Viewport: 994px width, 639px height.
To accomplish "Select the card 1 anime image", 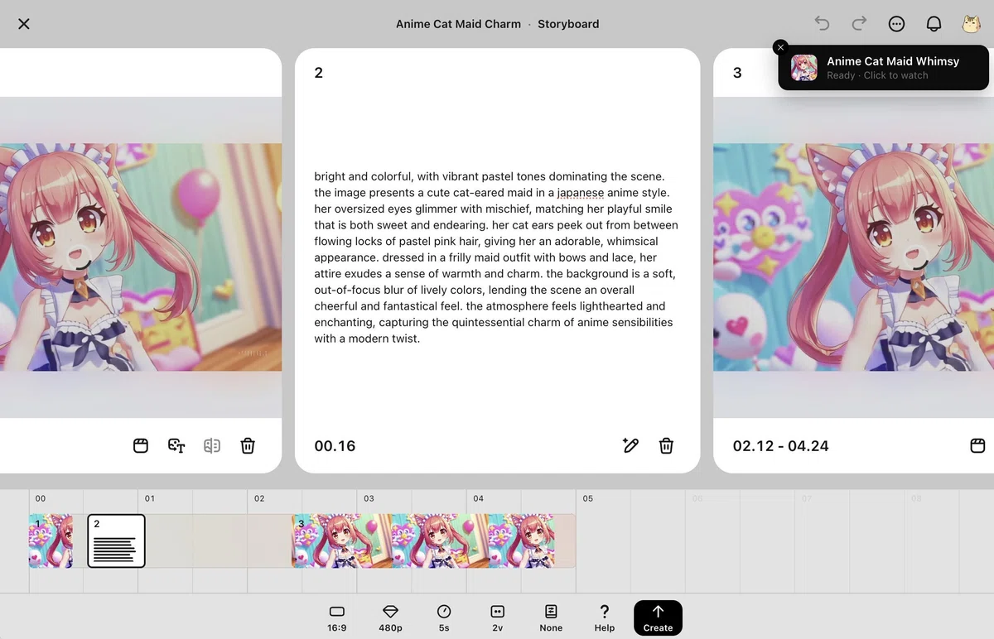I will (x=141, y=257).
